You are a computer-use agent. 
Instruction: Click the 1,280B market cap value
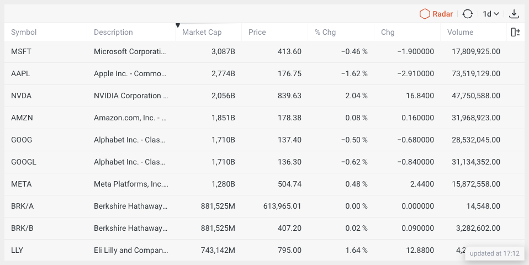223,184
